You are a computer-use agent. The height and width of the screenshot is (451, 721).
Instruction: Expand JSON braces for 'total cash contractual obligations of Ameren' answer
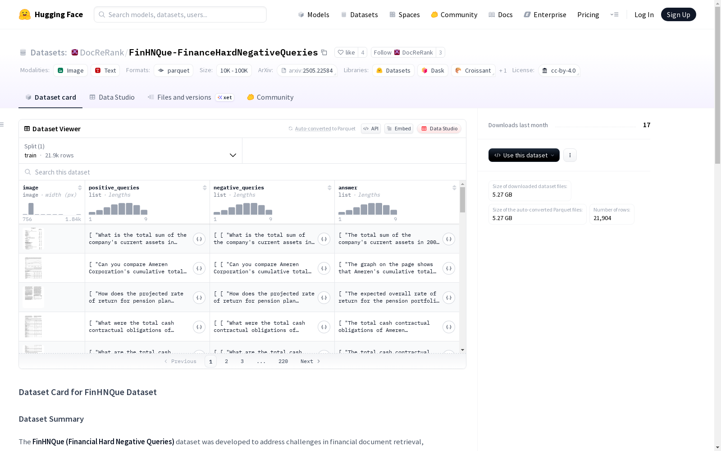pyautogui.click(x=449, y=327)
